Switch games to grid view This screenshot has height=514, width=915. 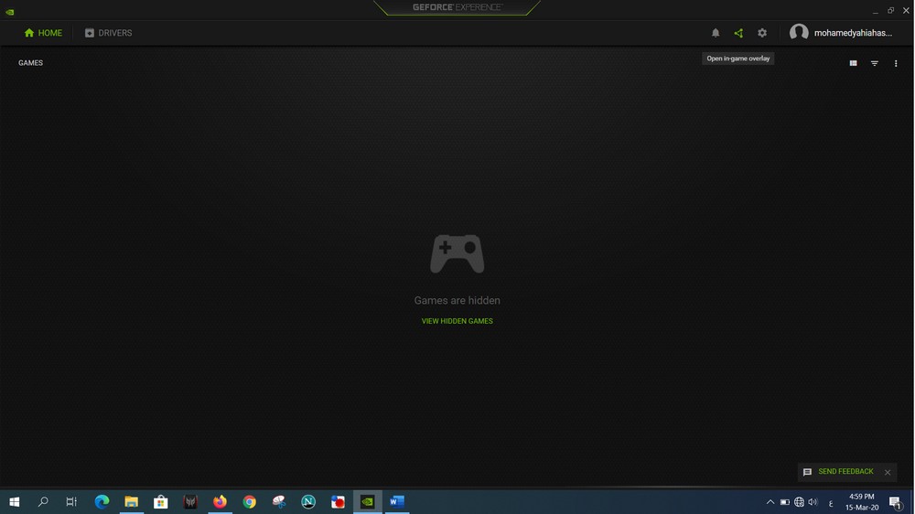click(853, 63)
